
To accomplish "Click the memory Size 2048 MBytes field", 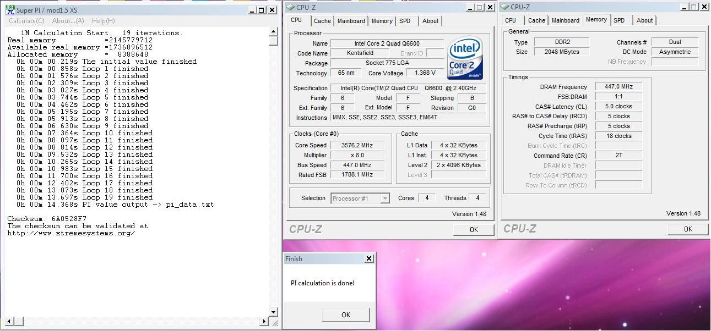I will point(561,52).
